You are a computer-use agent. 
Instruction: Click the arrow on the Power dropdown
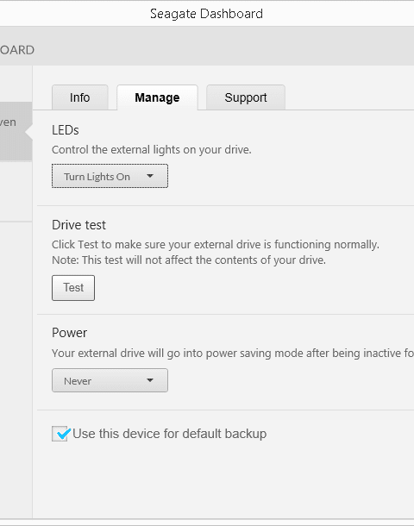click(150, 380)
